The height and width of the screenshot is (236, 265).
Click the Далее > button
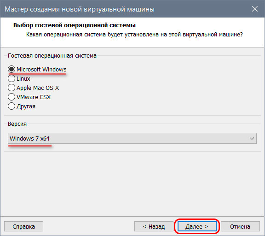(x=197, y=226)
